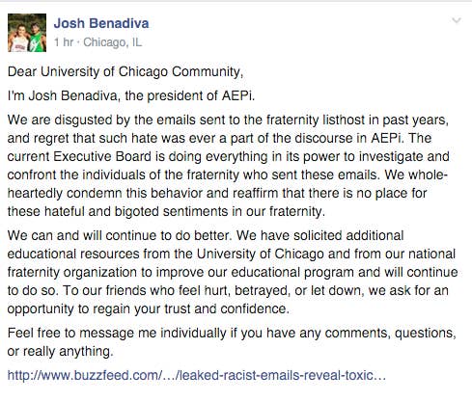Open the post options chevron menu
This screenshot has width=472, height=402.
[457, 21]
